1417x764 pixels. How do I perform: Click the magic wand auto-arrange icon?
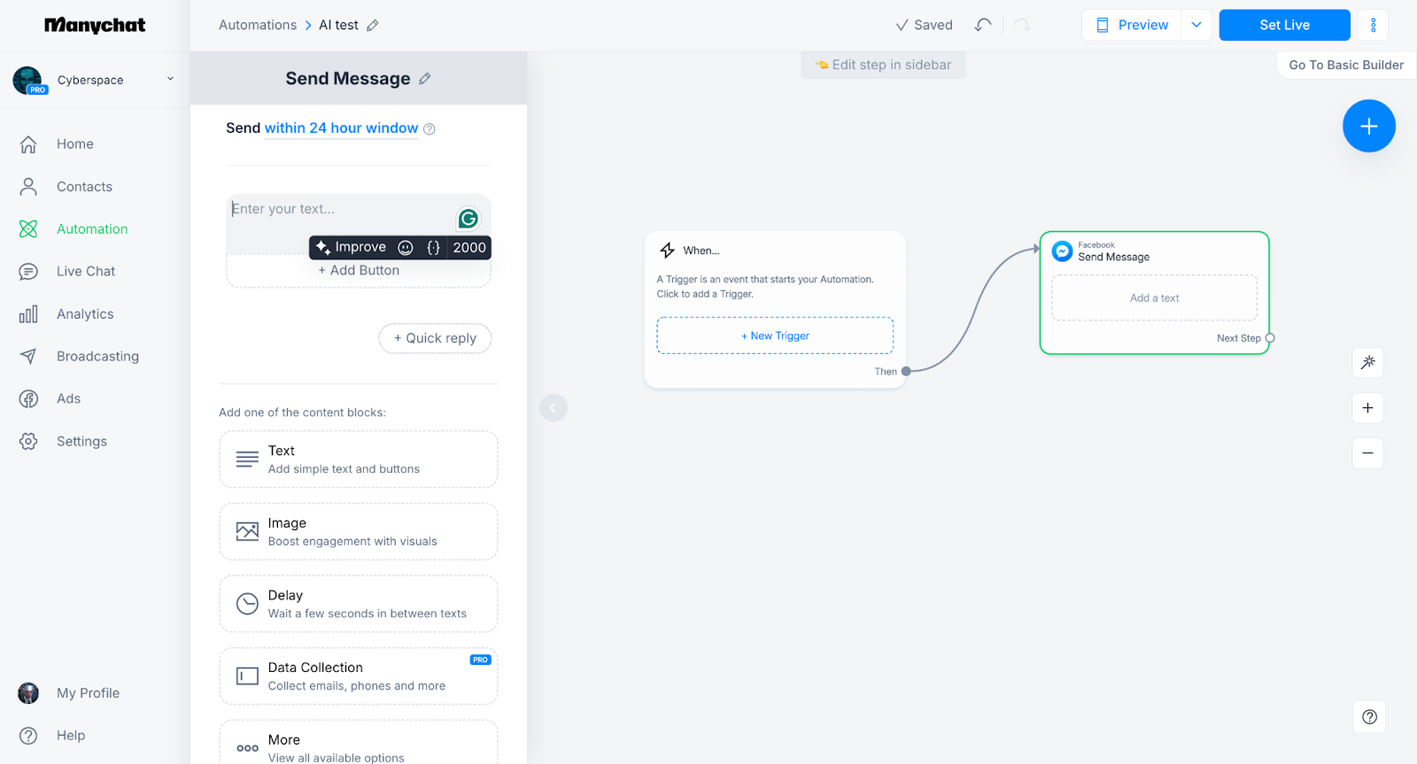[x=1367, y=362]
